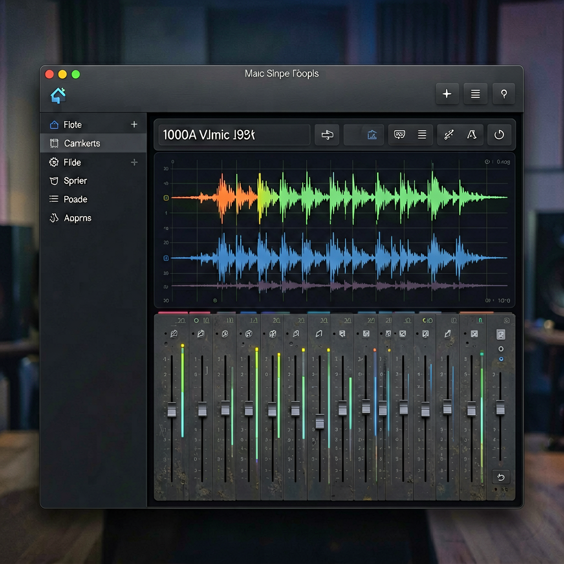
Task: Click the tag icon on the seventh mixer channel
Action: [319, 334]
